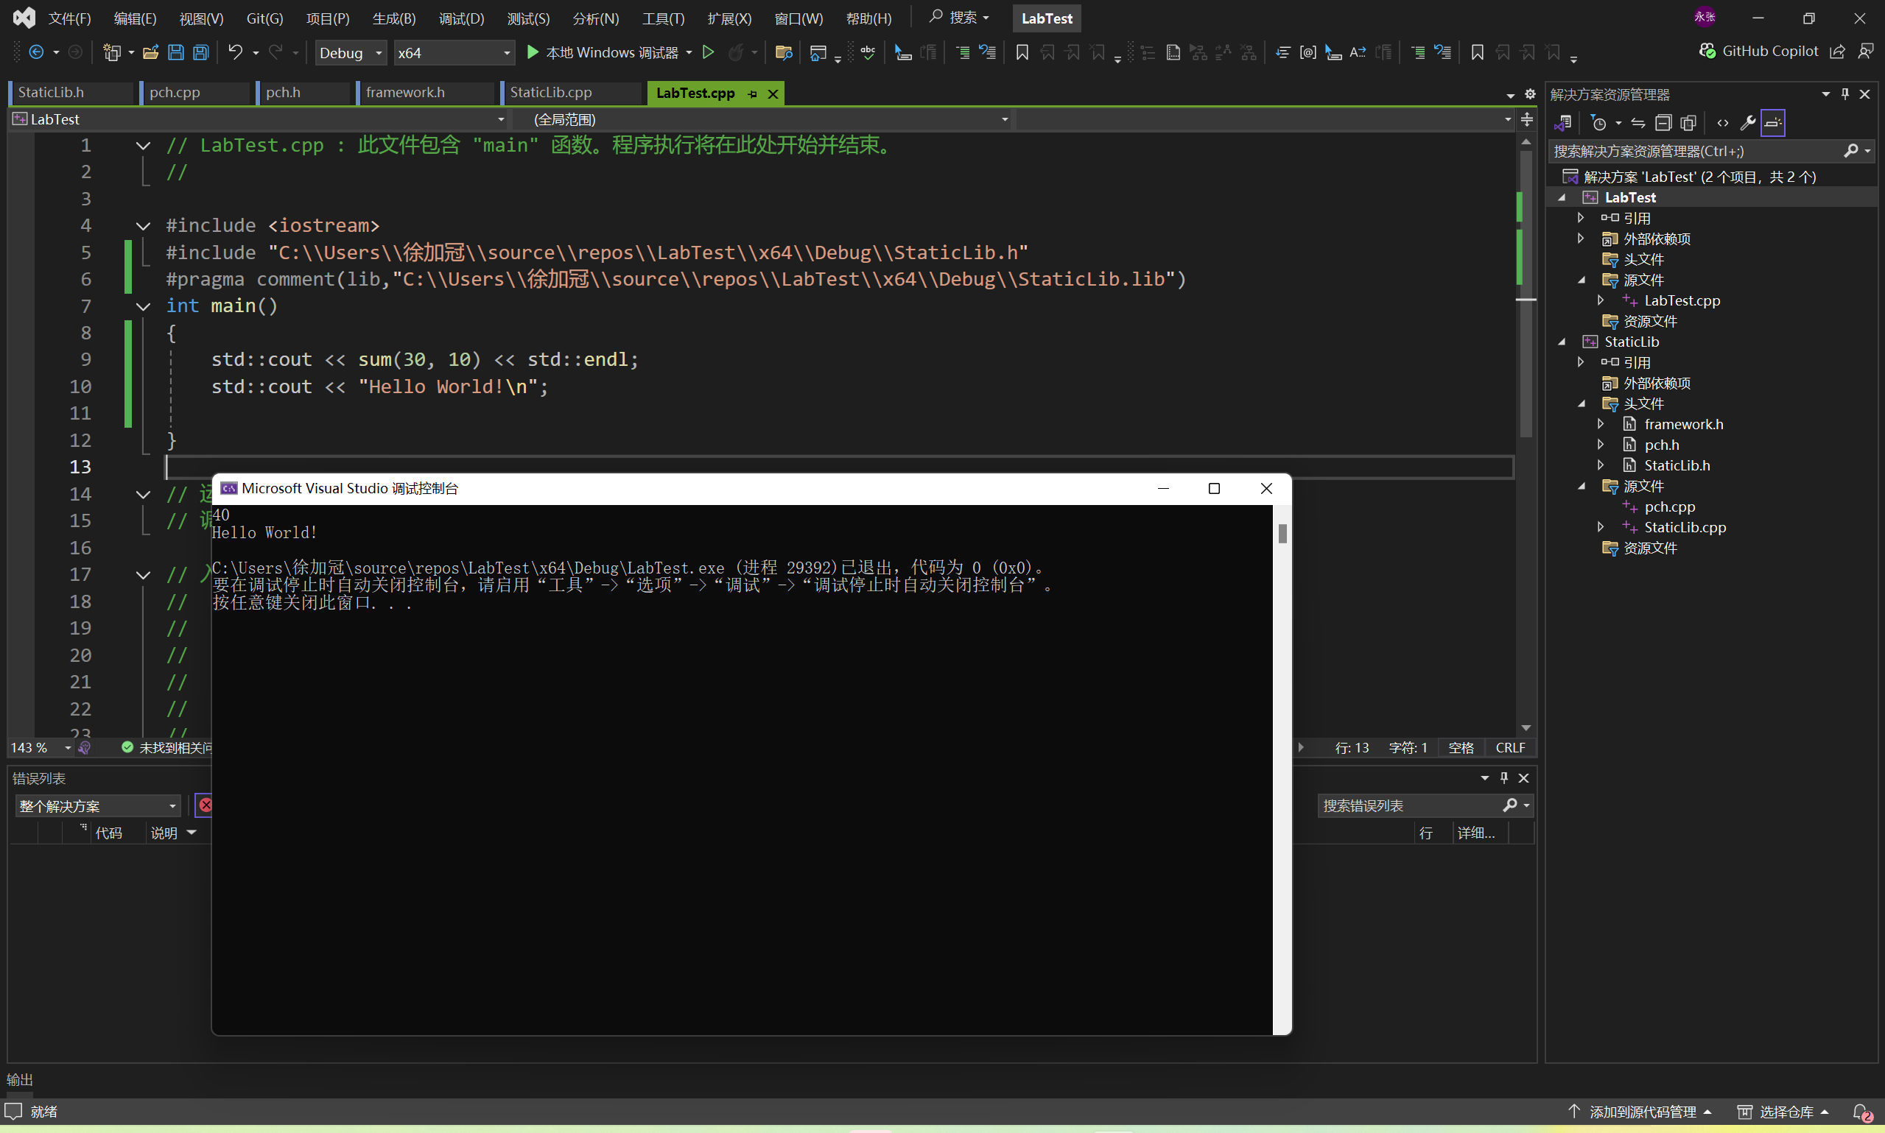Click the user account avatar

click(1705, 17)
